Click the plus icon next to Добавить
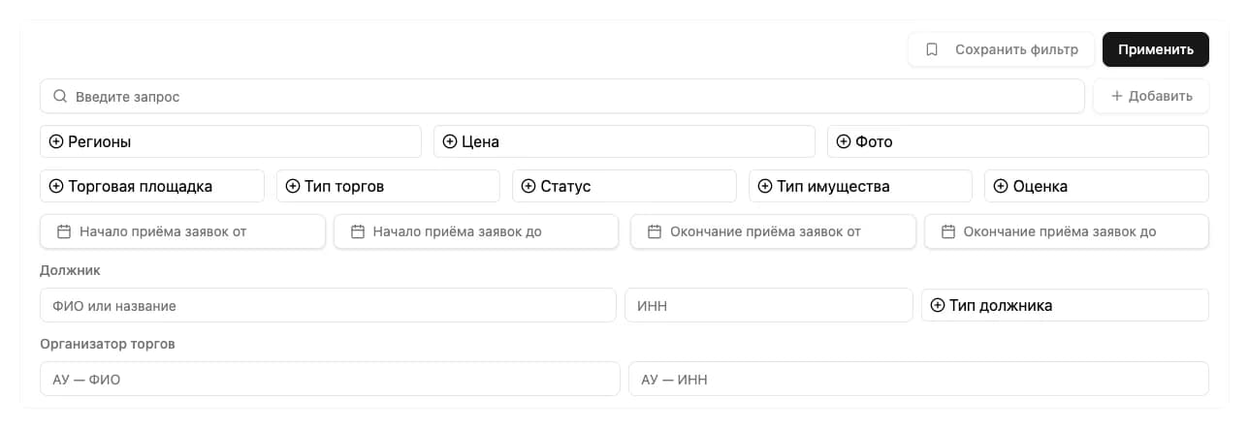This screenshot has width=1249, height=428. pyautogui.click(x=1116, y=96)
